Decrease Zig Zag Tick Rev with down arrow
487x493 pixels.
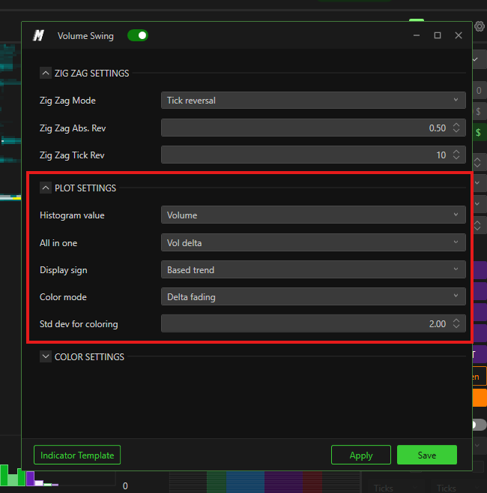pos(456,158)
